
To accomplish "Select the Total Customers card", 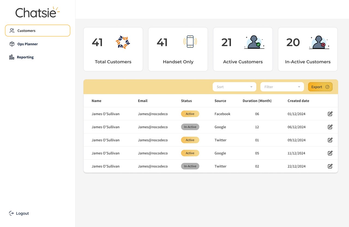I will [x=113, y=49].
